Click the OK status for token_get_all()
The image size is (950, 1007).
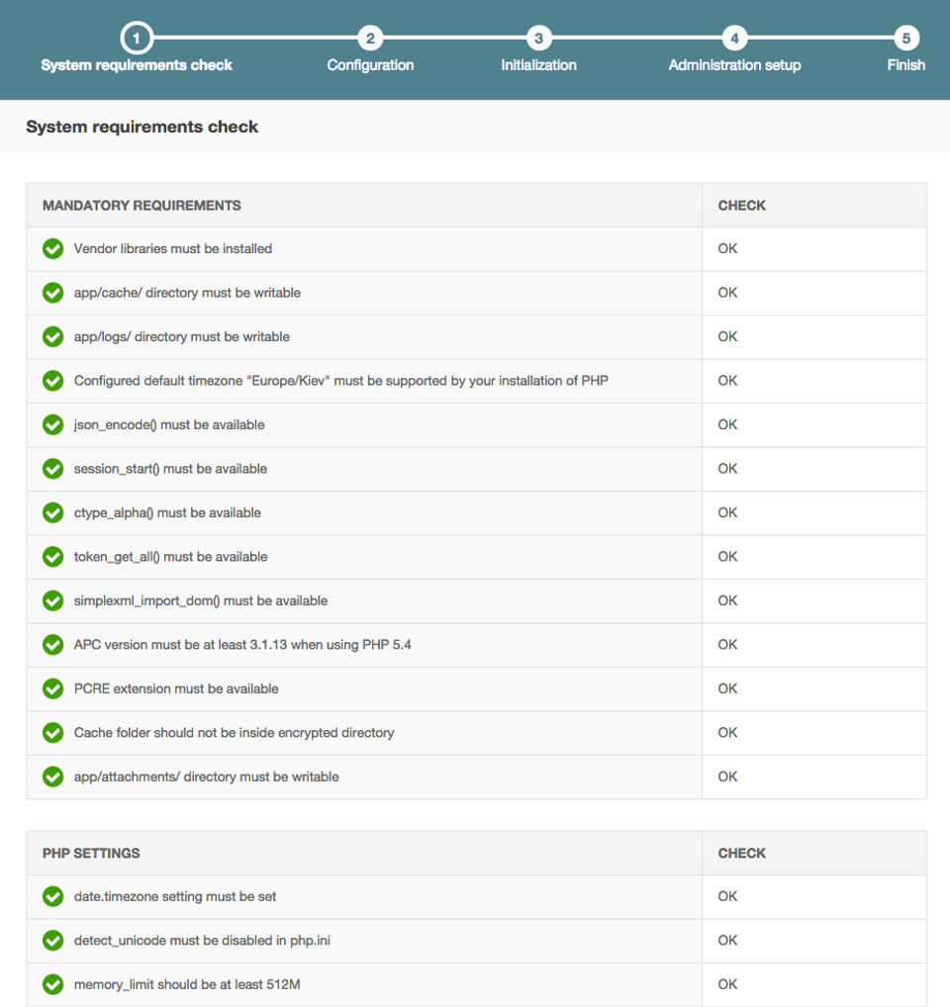pyautogui.click(x=727, y=557)
